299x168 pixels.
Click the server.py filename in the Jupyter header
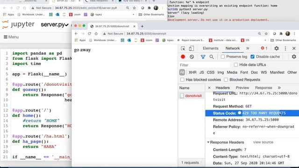click(x=53, y=25)
